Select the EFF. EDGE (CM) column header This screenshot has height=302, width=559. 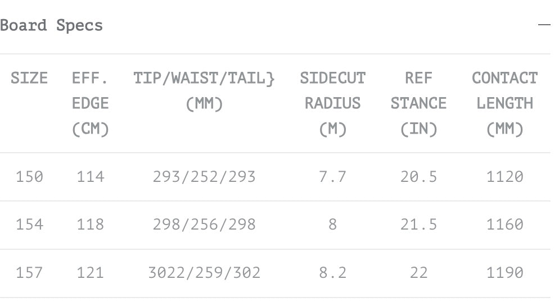coord(91,103)
